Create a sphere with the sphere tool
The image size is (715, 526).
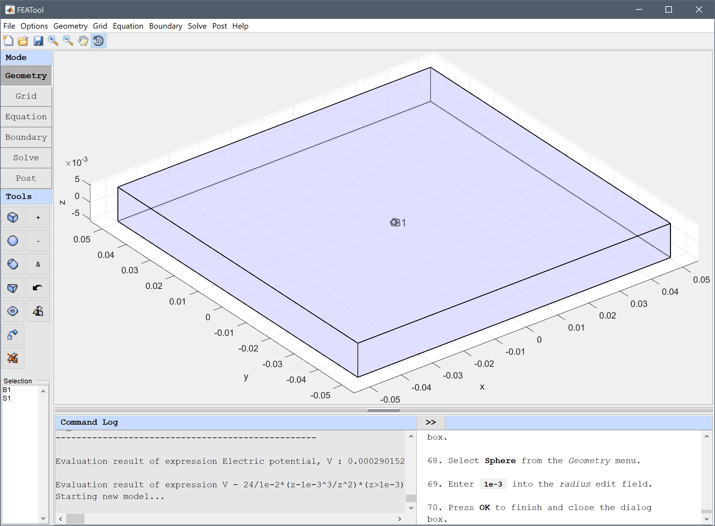(x=13, y=241)
